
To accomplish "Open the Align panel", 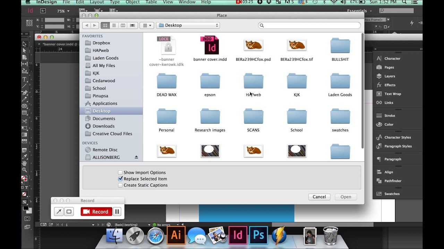I will pos(388,172).
